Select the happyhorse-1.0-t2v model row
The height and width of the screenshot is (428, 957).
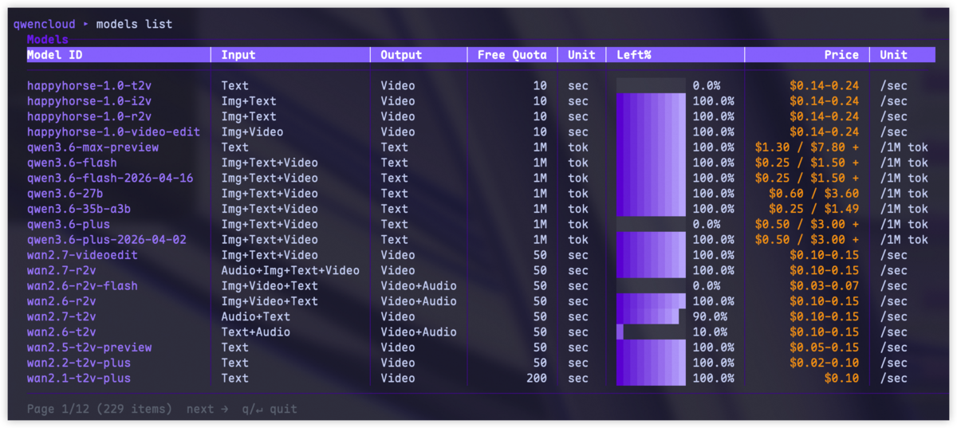(x=481, y=85)
